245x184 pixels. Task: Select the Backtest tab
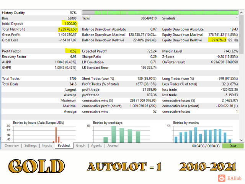[x=64, y=146]
